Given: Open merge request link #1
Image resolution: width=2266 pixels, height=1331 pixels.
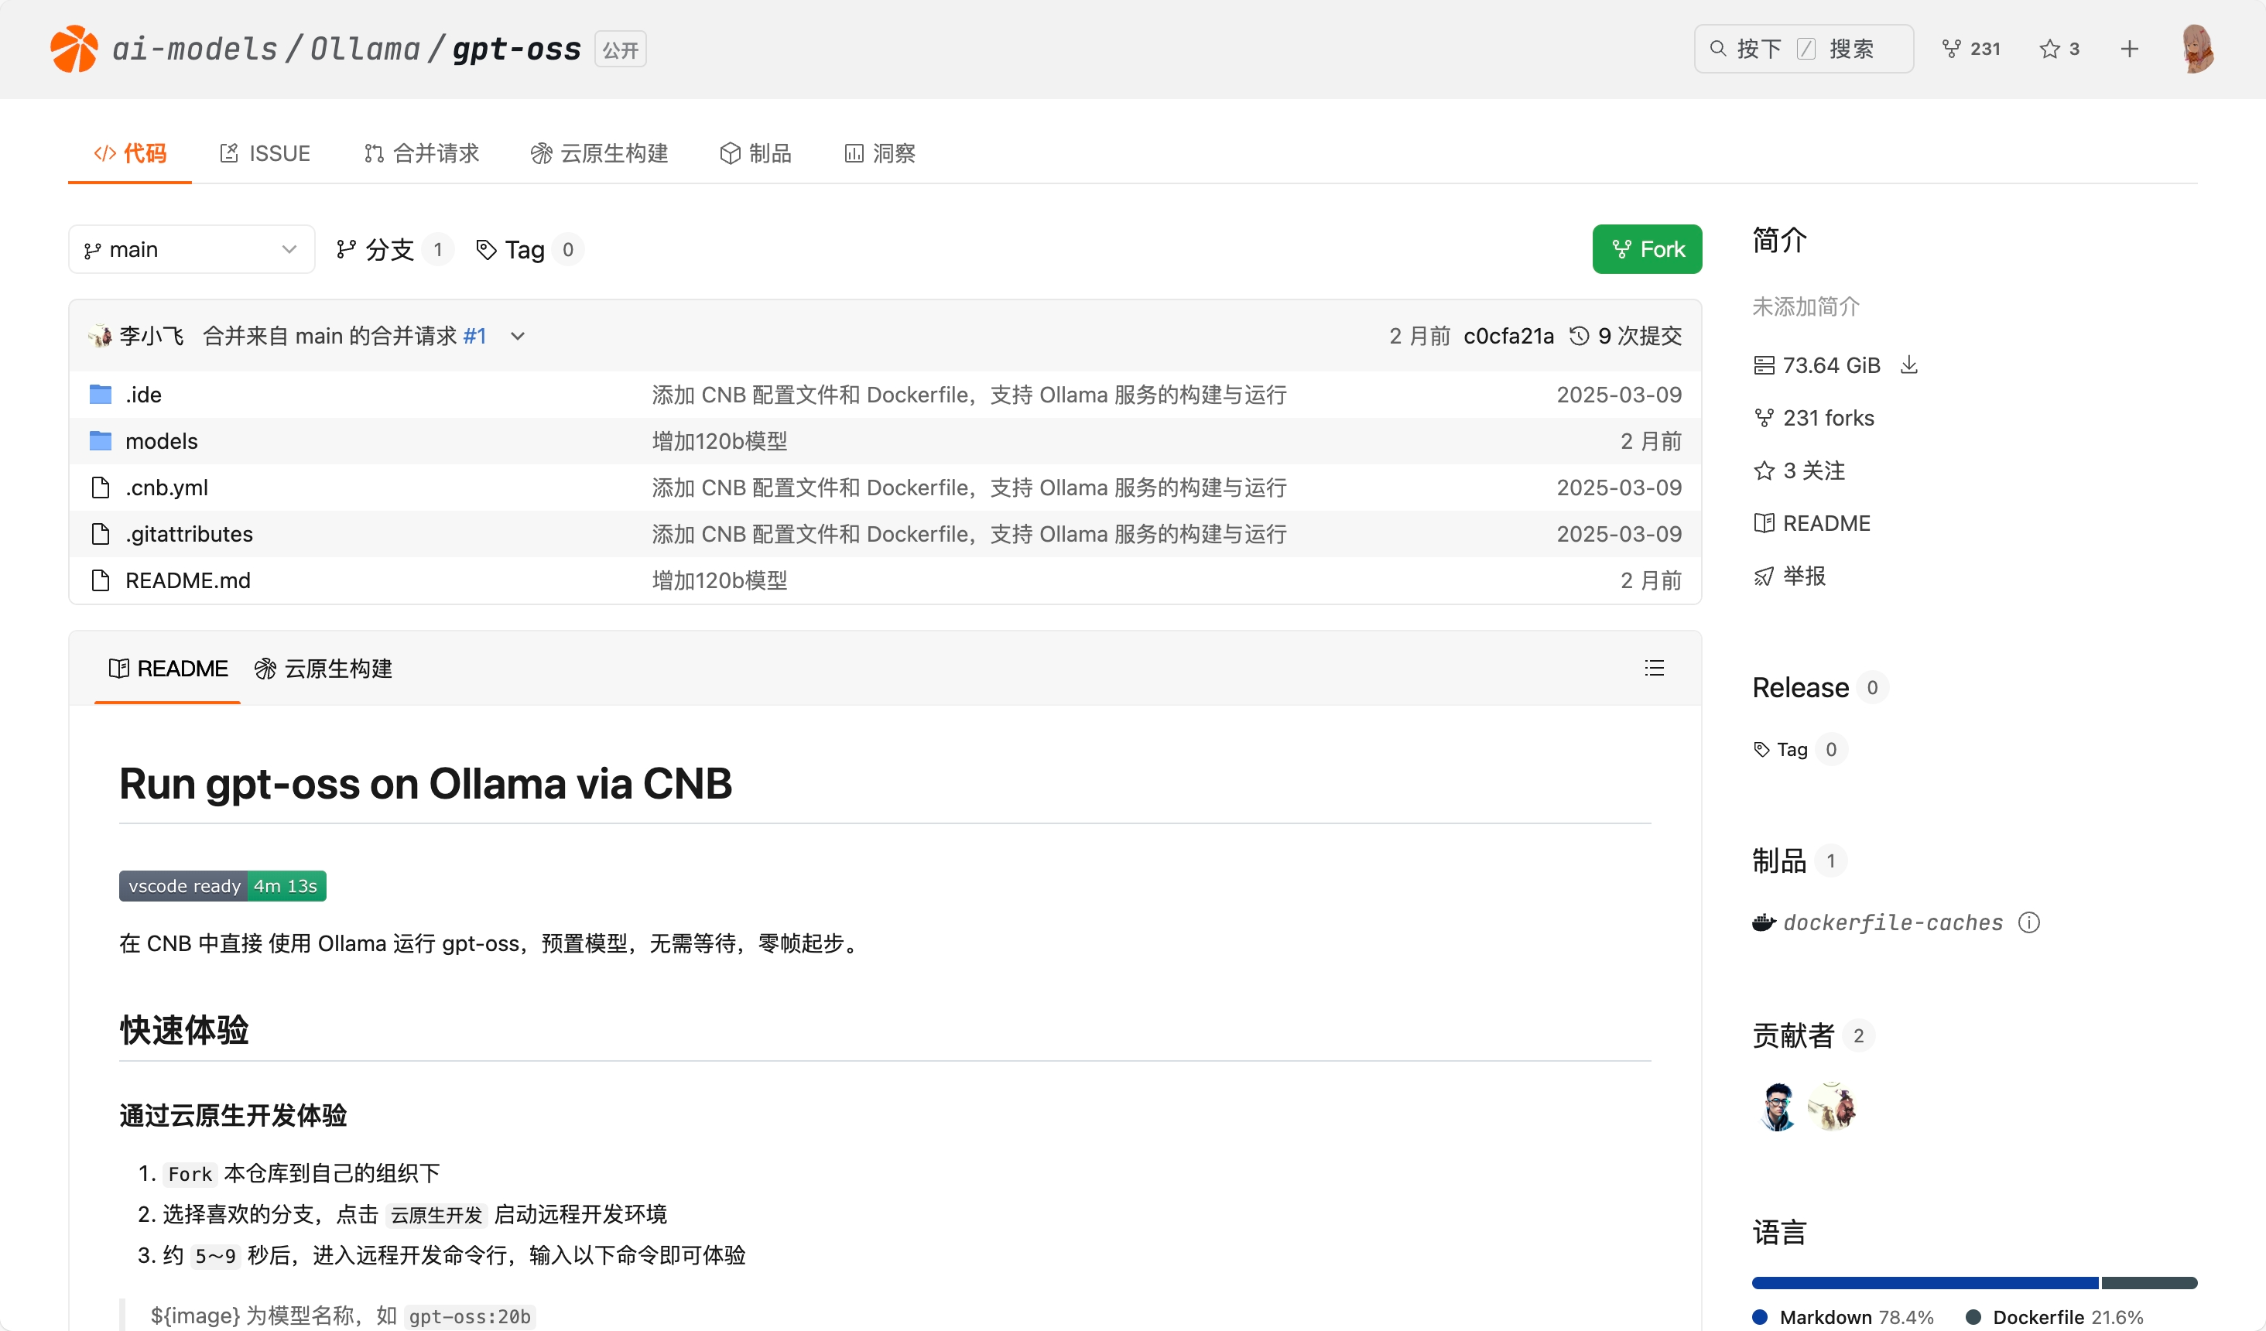Looking at the screenshot, I should (x=474, y=337).
